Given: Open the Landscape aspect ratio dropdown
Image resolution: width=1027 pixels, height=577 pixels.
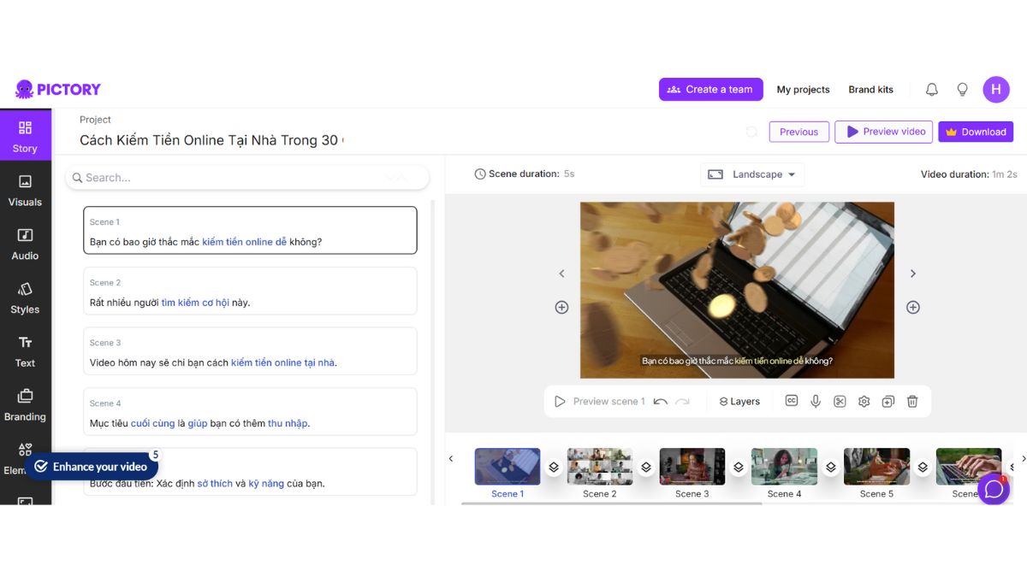Looking at the screenshot, I should (752, 174).
